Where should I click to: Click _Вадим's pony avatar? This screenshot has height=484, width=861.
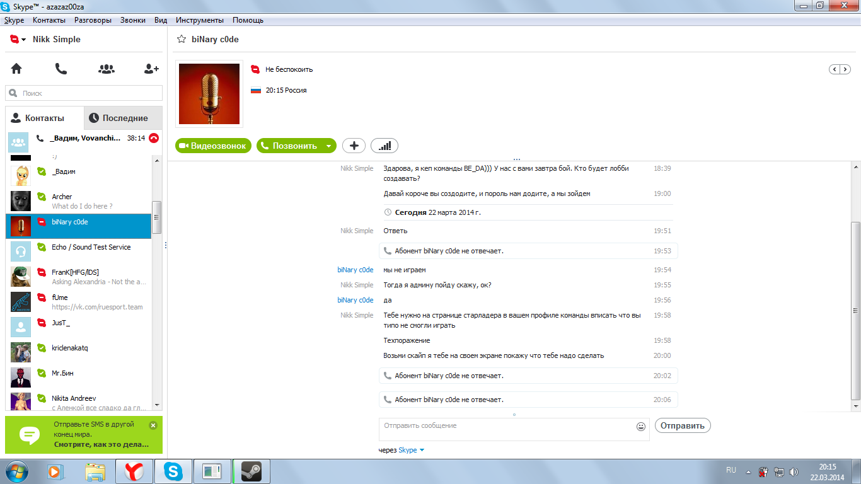21,176
